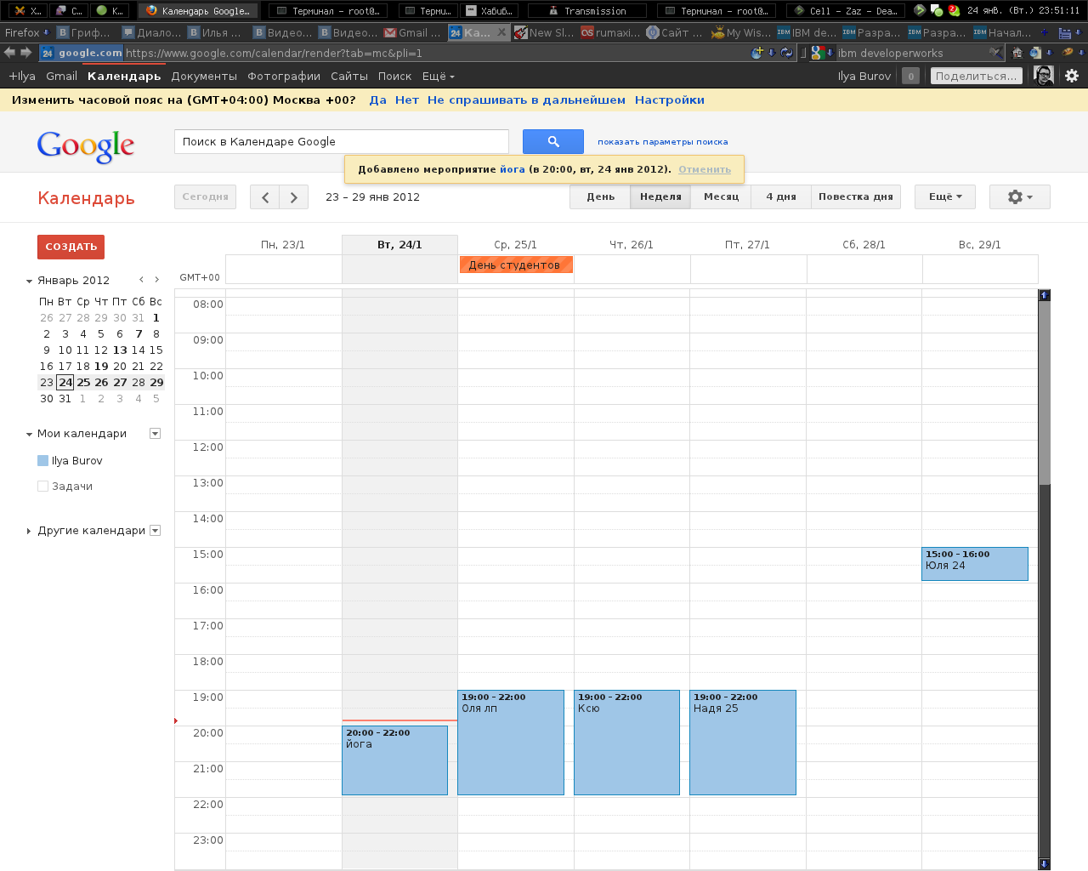Go to previous week arrow
Viewport: 1088px width, 871px height.
tap(265, 197)
